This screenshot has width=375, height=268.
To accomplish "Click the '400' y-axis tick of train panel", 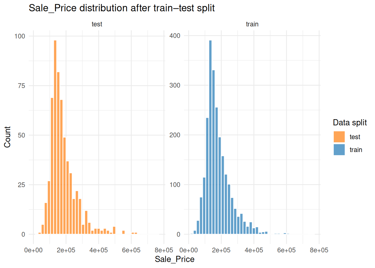I will coord(175,36).
